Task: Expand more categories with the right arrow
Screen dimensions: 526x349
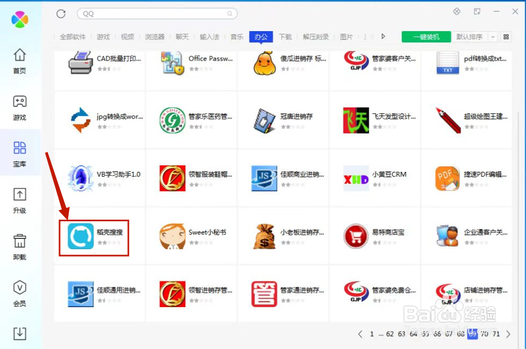Action: coord(383,37)
